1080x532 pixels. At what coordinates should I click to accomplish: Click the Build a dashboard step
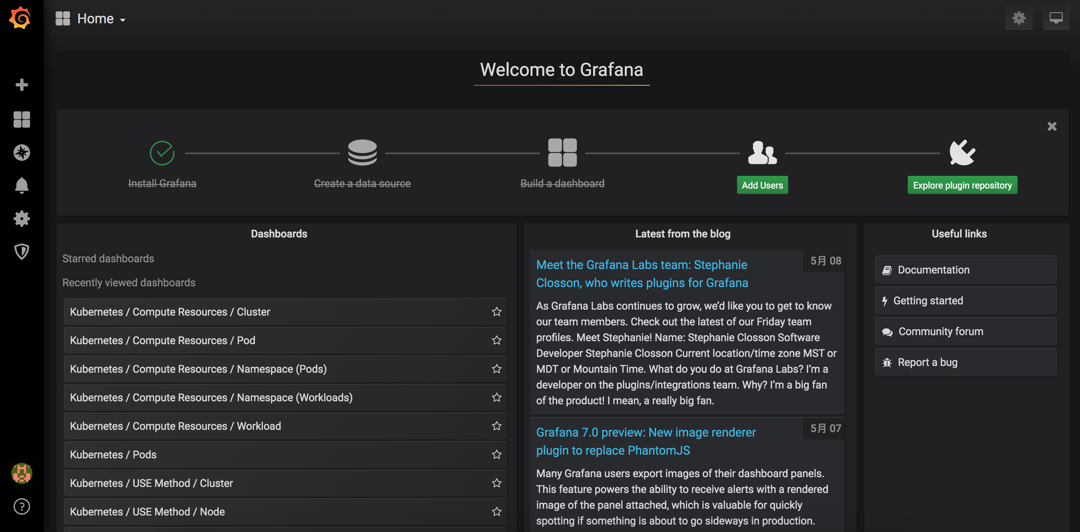[x=562, y=183]
